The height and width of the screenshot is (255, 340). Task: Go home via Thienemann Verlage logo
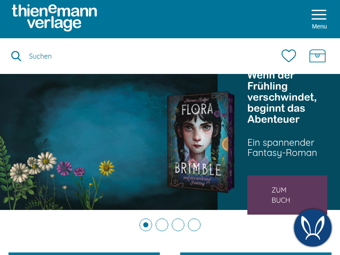54,17
